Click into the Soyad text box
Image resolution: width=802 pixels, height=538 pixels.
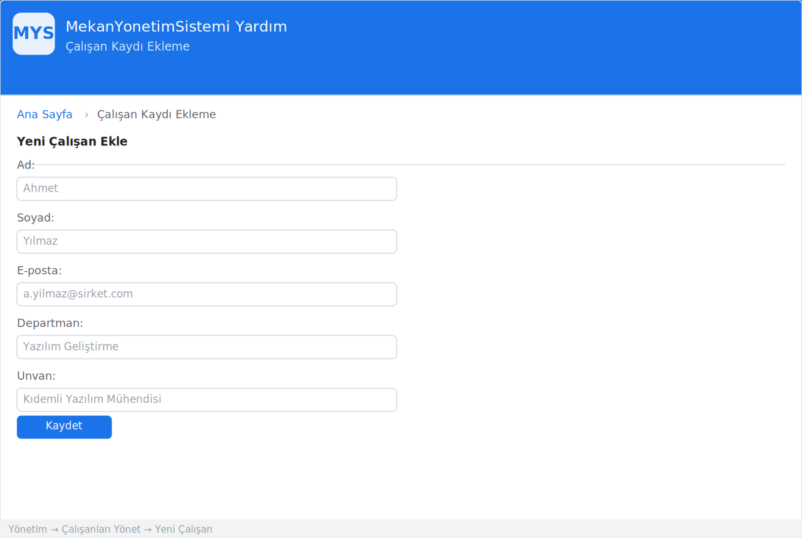click(x=207, y=241)
